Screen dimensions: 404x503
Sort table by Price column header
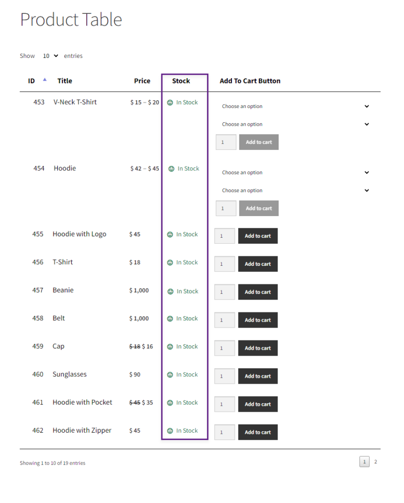coord(142,81)
